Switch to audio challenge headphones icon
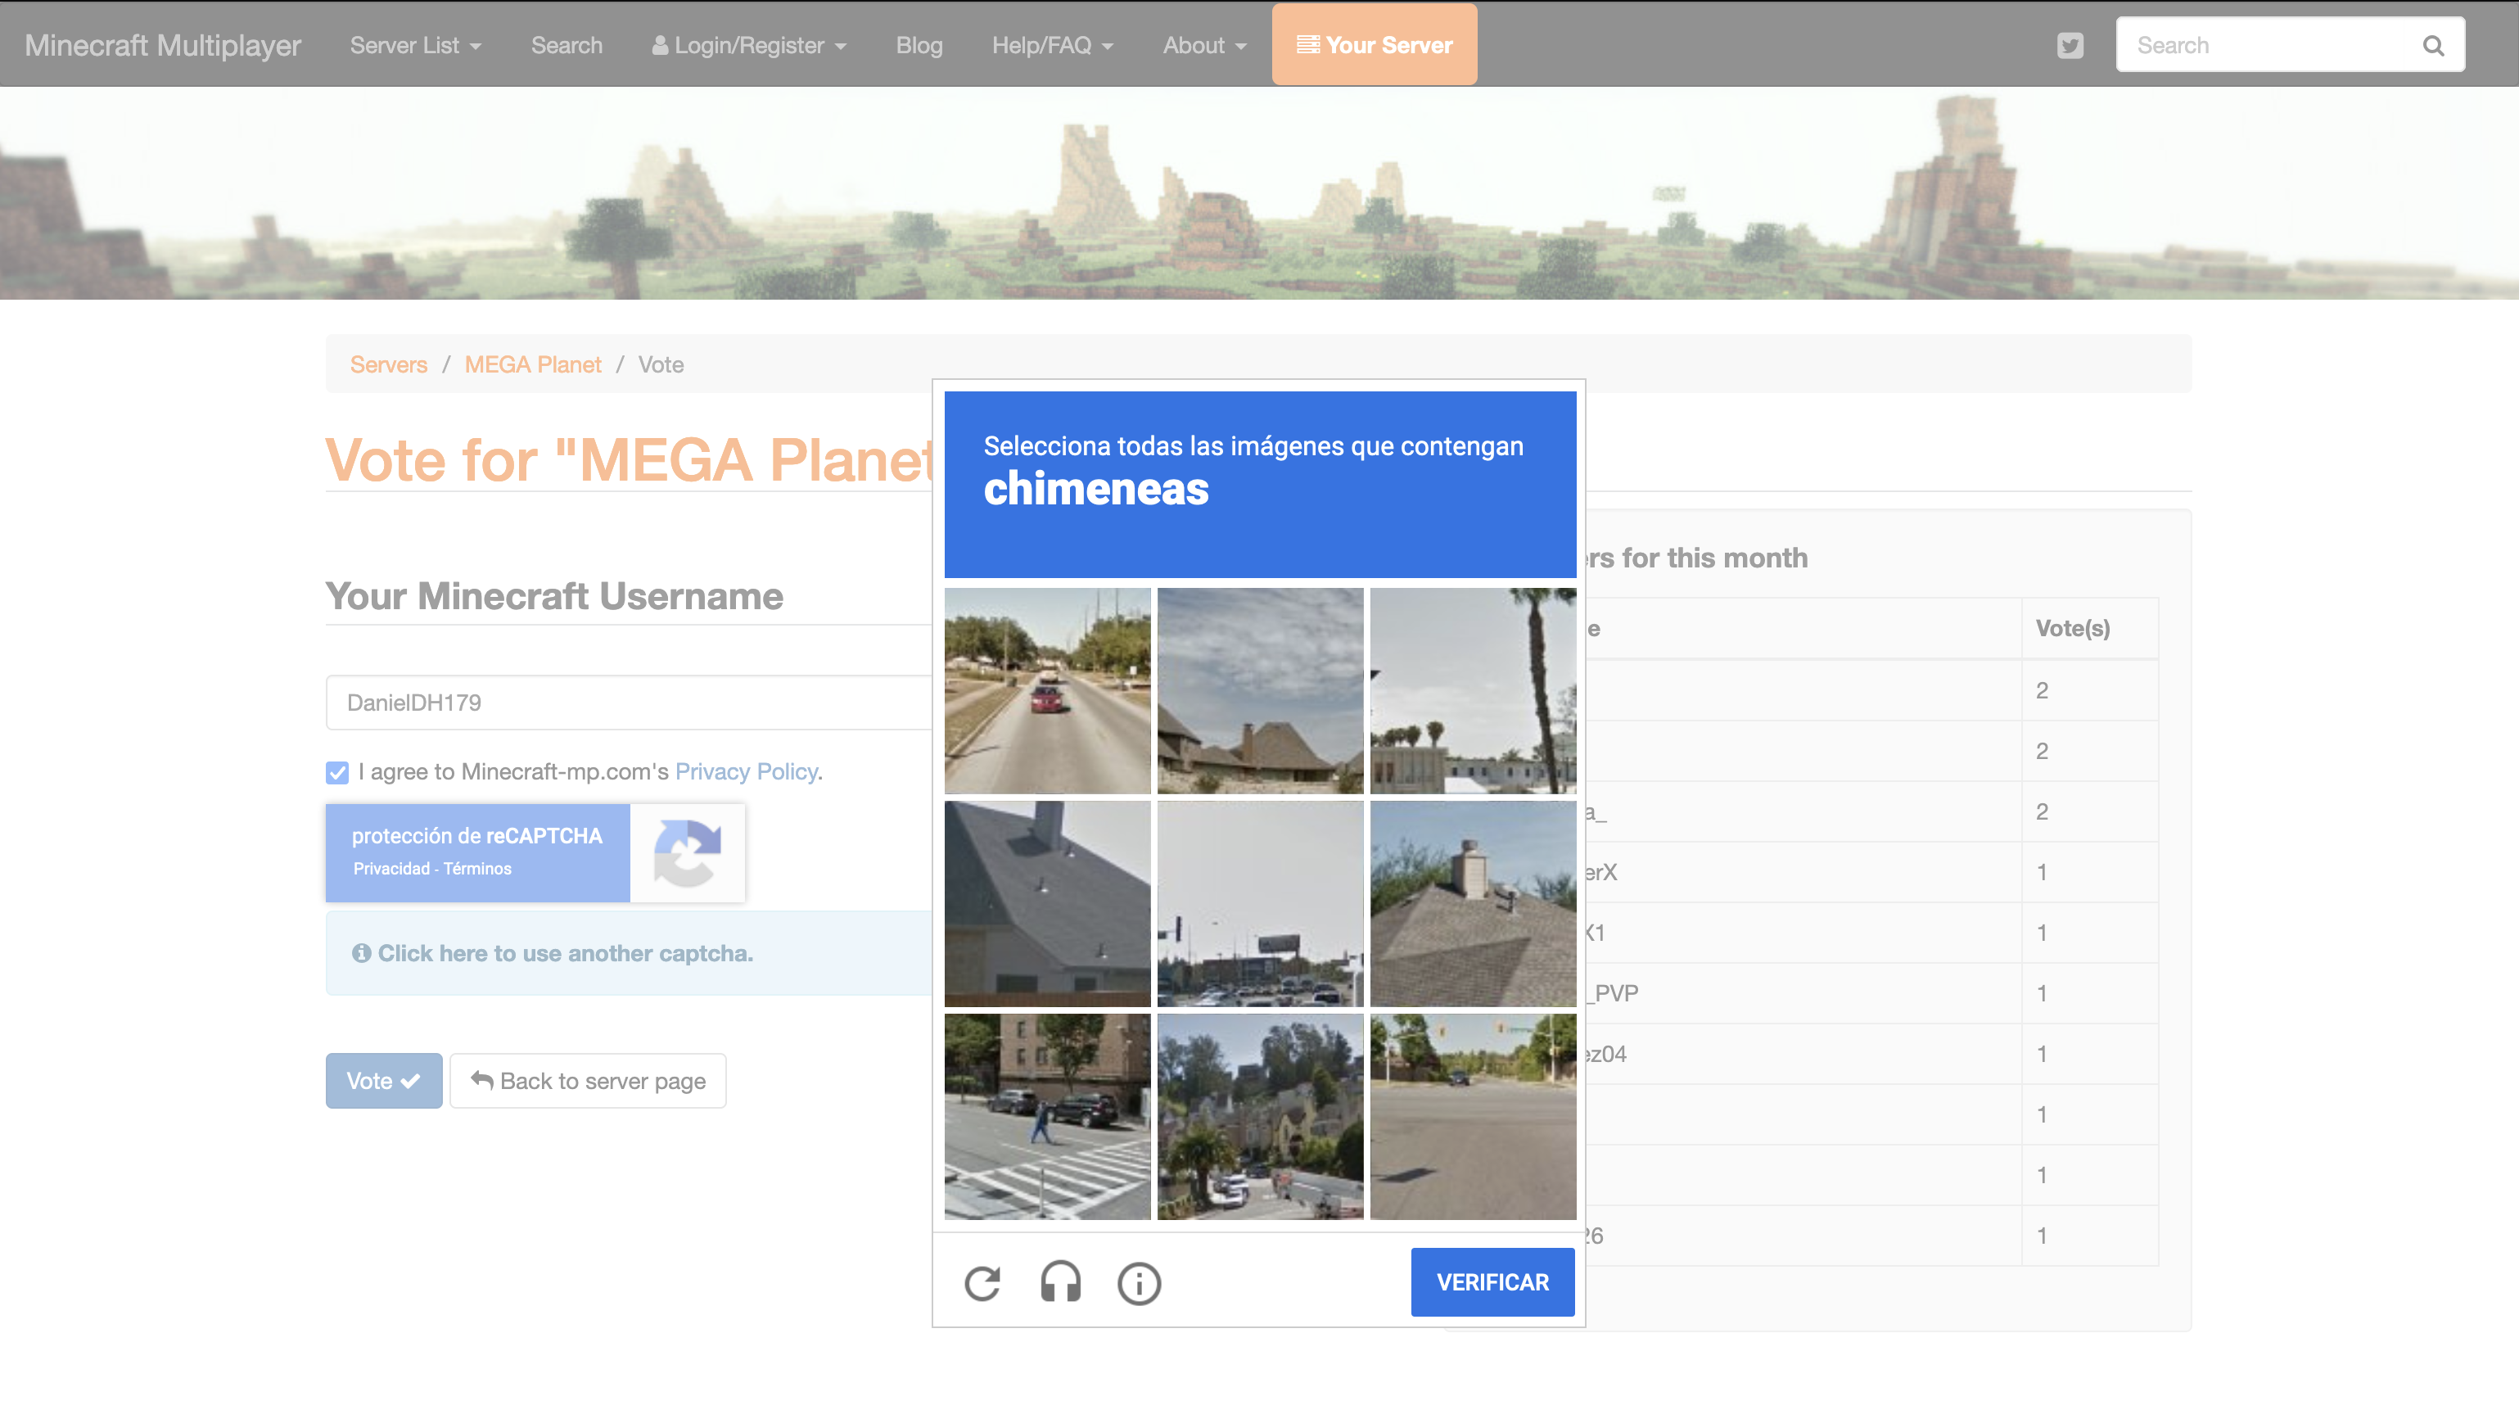The width and height of the screenshot is (2519, 1419). coord(1060,1283)
